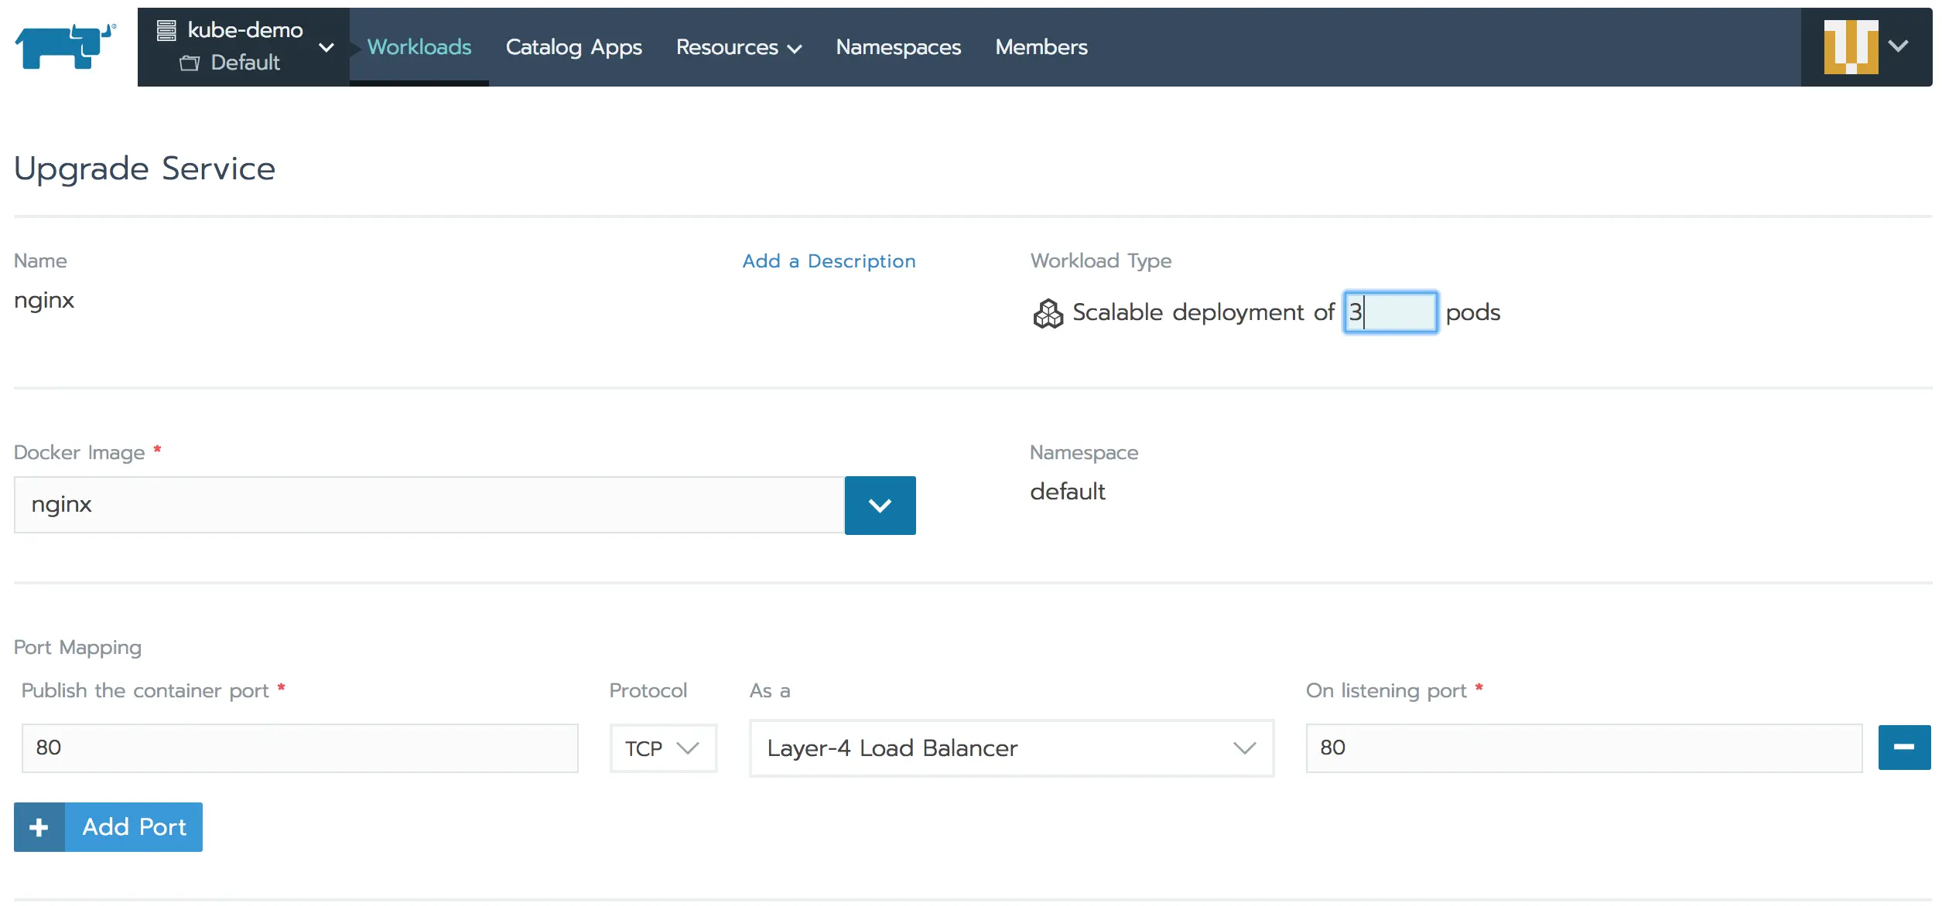Click the scalable deployment cubes icon
1942x906 pixels.
click(x=1048, y=313)
